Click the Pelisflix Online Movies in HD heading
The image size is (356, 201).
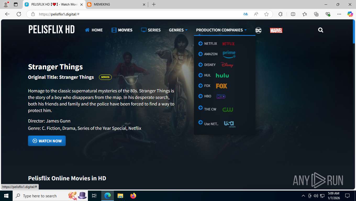click(x=67, y=178)
